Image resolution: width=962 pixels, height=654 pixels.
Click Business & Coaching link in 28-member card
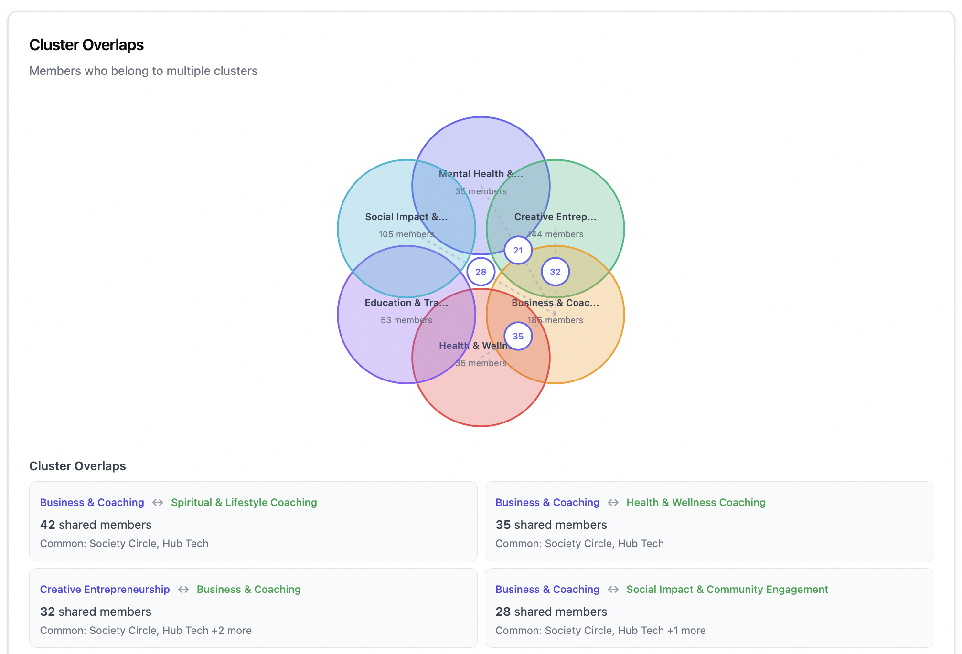click(547, 590)
